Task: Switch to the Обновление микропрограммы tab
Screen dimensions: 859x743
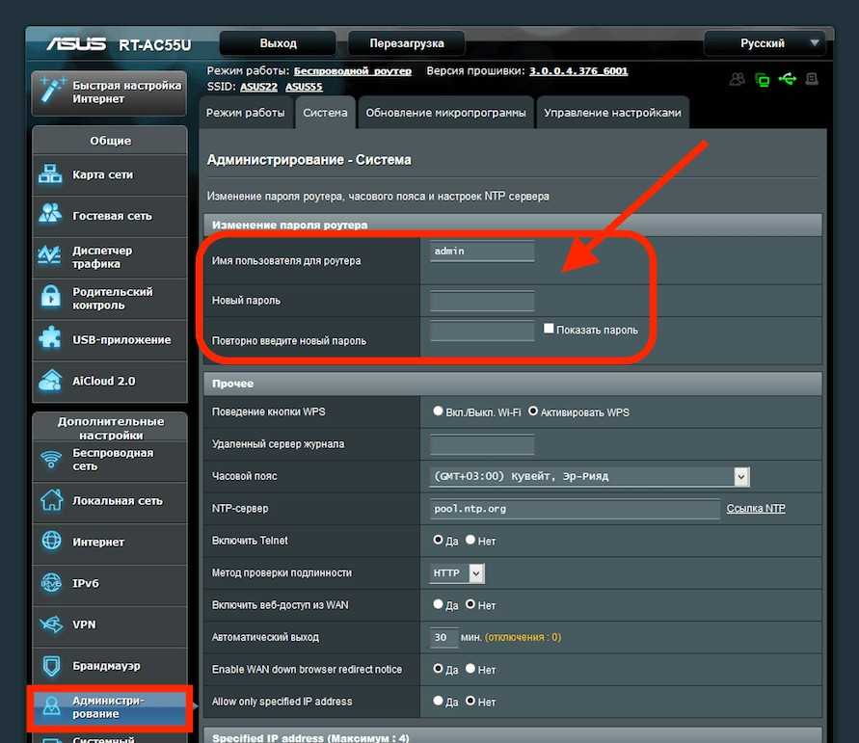Action: click(445, 113)
